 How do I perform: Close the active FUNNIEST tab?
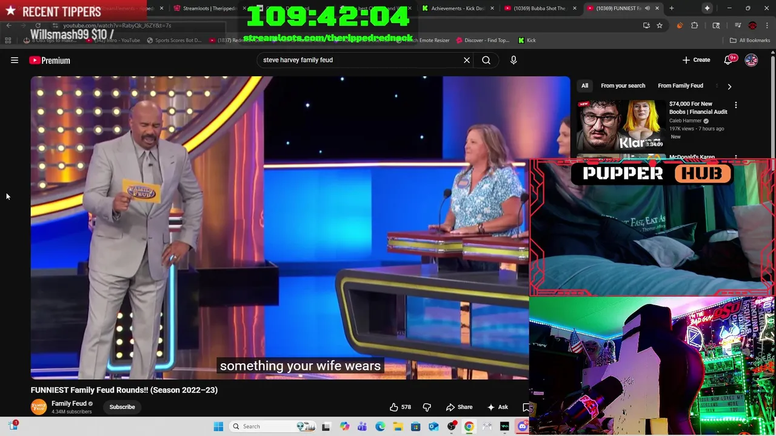pos(657,8)
